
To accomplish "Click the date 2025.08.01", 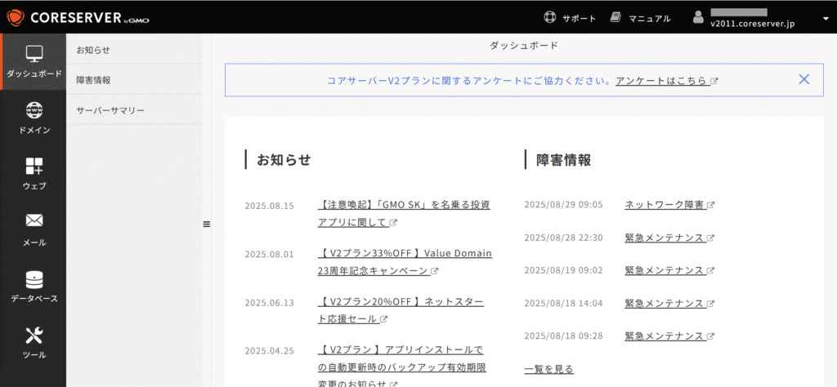I will point(269,254).
